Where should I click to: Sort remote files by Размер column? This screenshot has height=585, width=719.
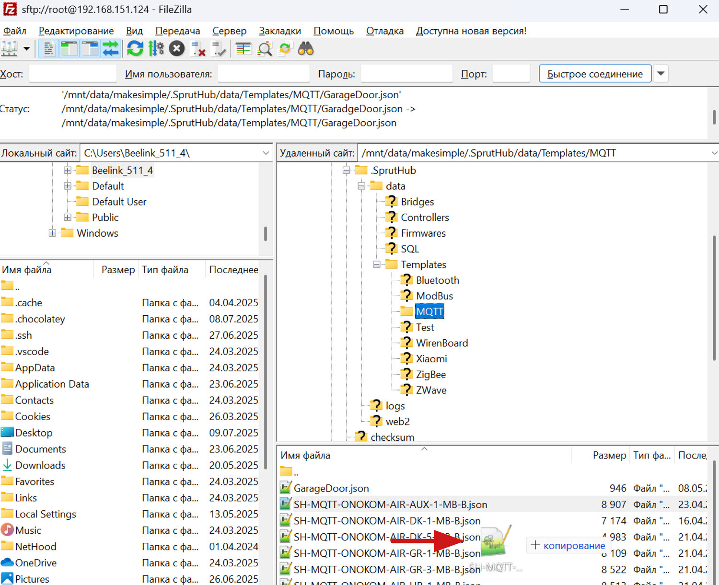coord(601,455)
